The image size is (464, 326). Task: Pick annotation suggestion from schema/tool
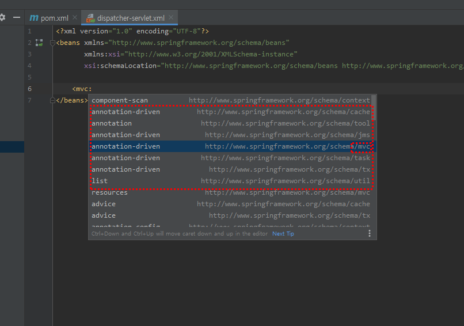(230, 123)
